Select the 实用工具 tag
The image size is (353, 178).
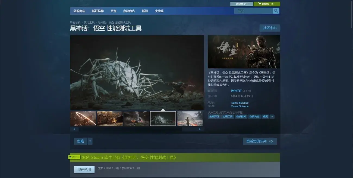pyautogui.click(x=227, y=117)
